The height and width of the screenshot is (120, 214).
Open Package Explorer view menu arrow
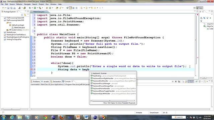pos(28,14)
